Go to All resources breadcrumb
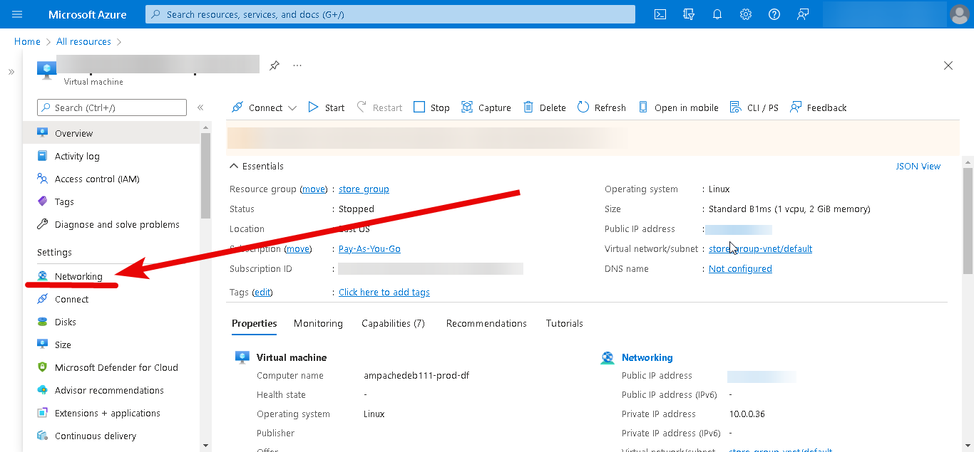 [83, 42]
